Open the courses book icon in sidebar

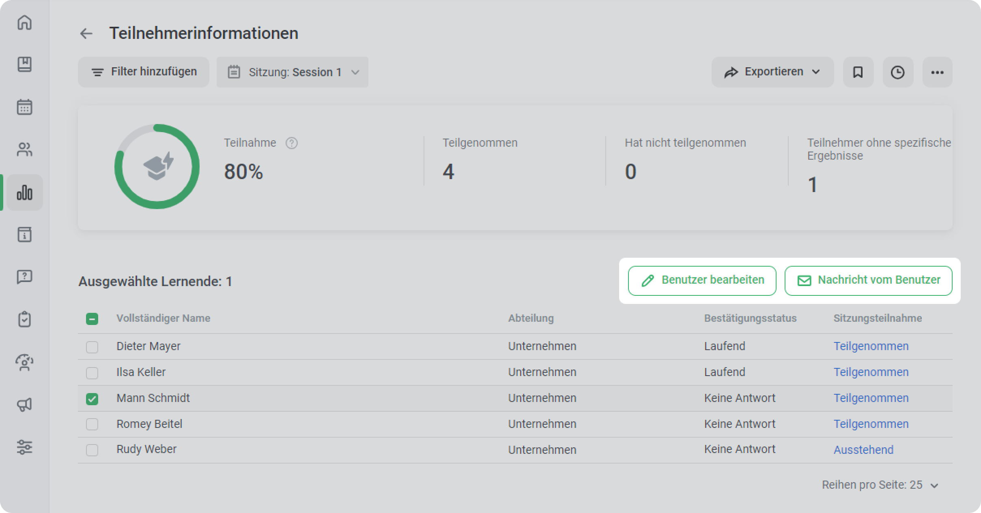click(24, 64)
